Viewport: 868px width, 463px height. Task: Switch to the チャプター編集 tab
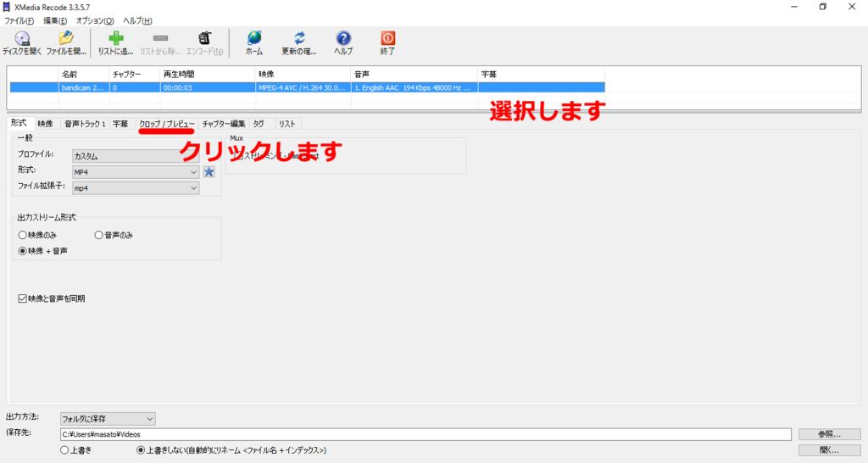point(223,124)
